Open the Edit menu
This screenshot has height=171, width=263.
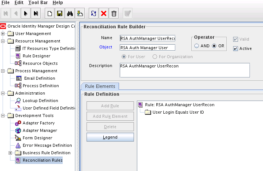coord(19,3)
